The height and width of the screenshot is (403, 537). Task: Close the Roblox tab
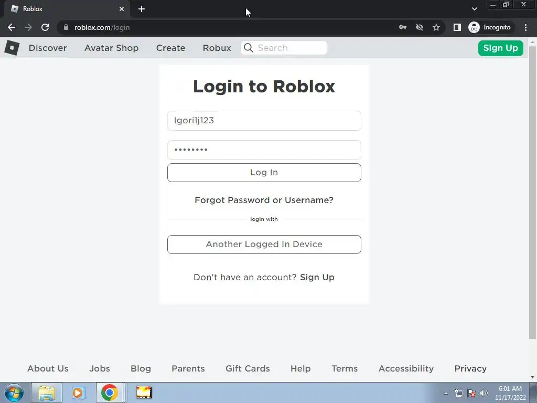(122, 9)
